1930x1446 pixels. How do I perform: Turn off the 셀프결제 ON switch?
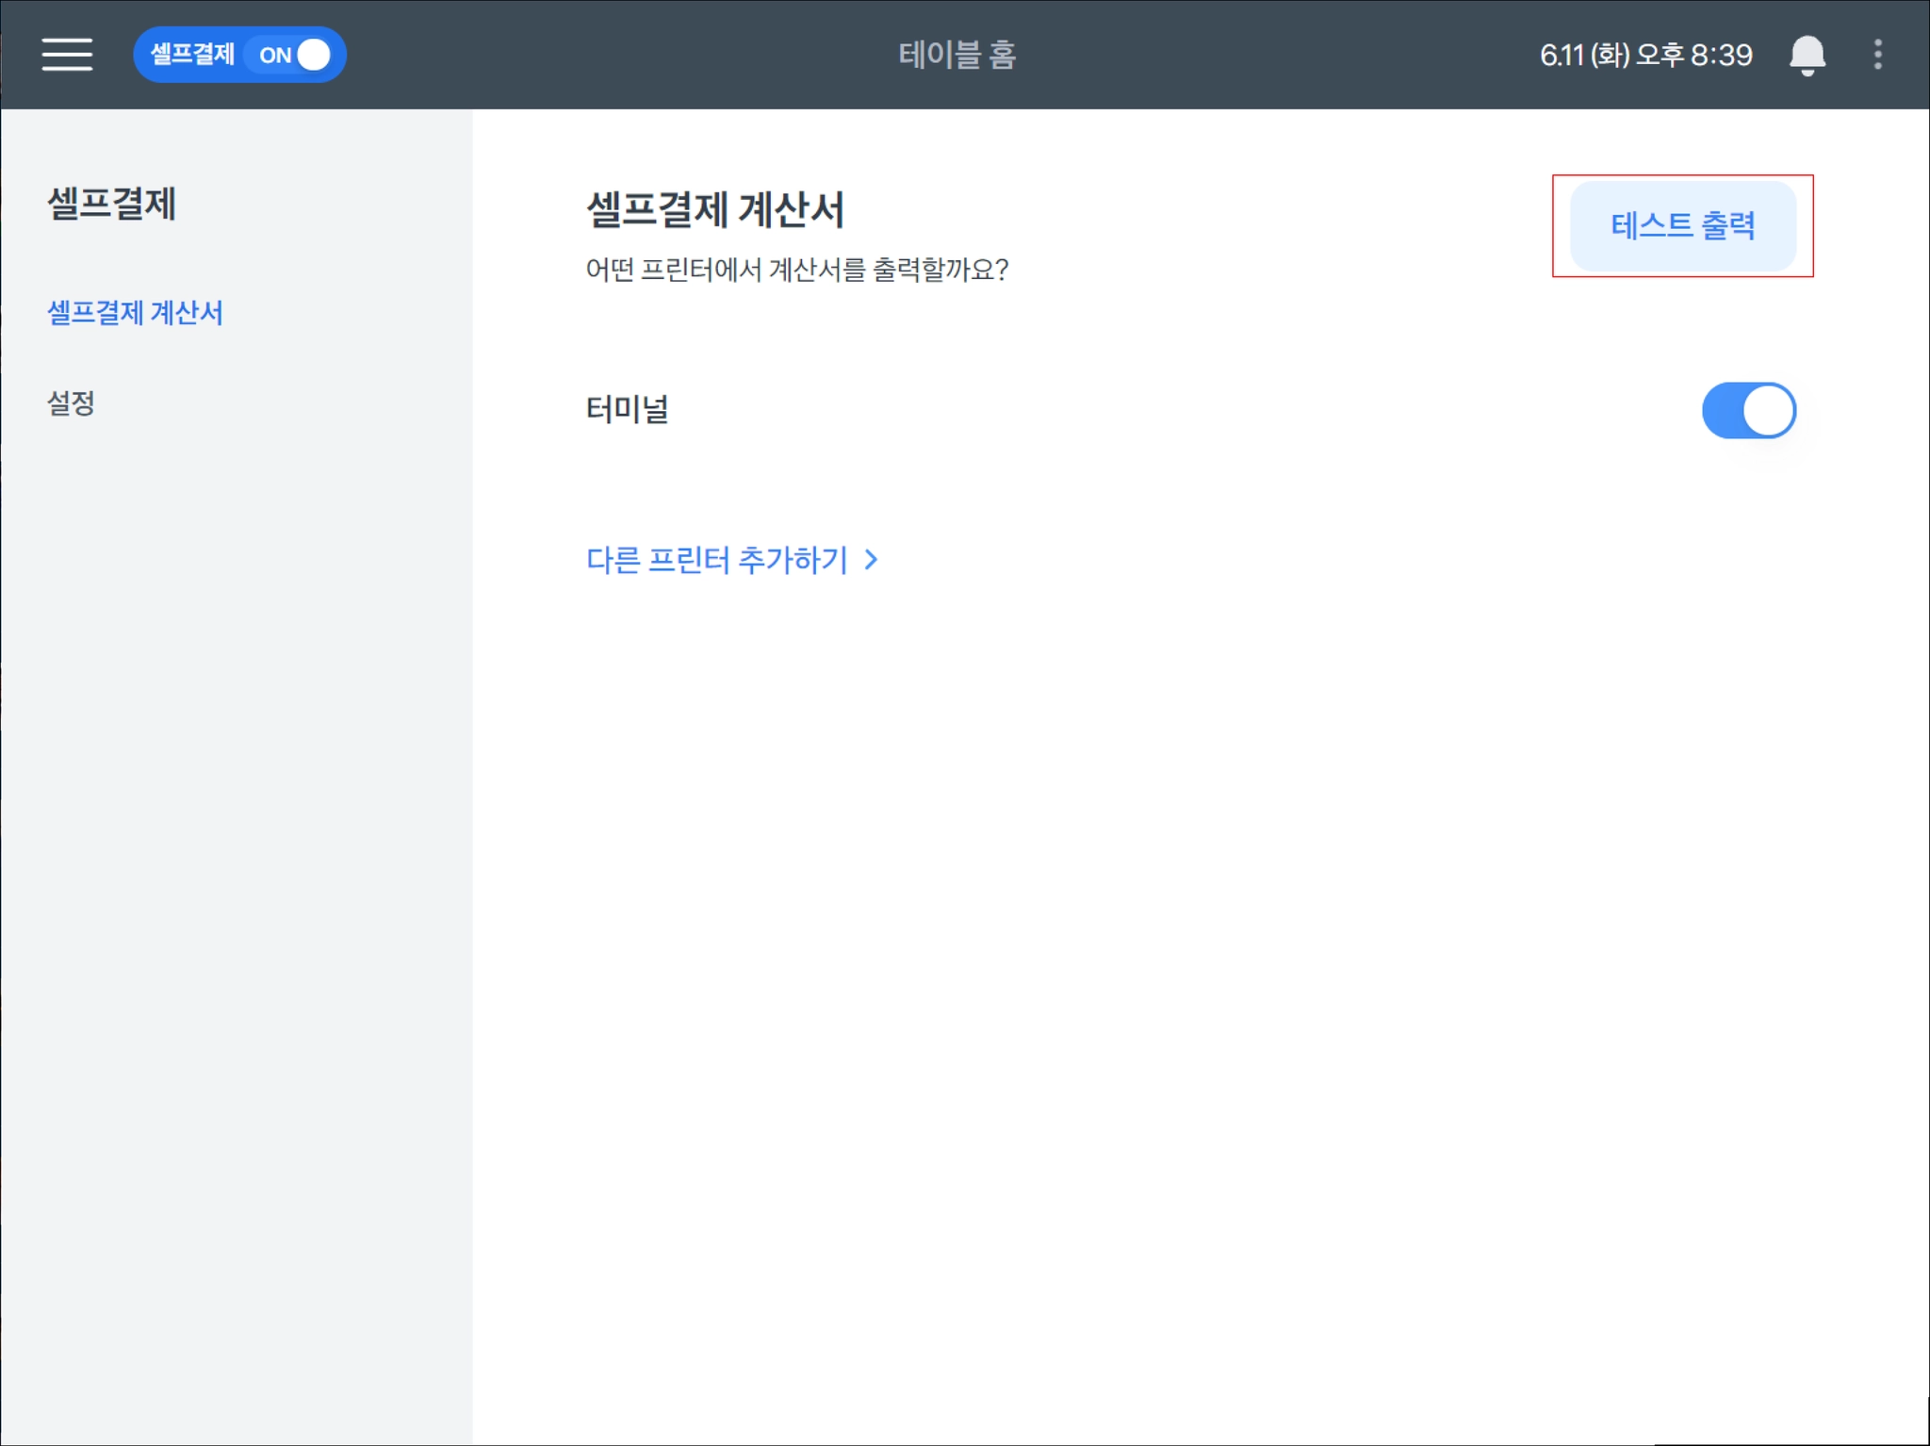click(x=294, y=55)
